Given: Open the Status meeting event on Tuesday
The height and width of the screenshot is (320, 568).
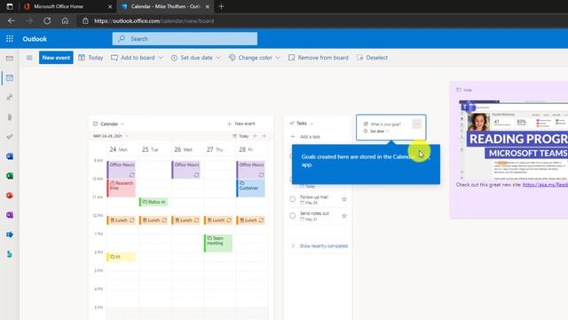Looking at the screenshot, I should coord(154,202).
